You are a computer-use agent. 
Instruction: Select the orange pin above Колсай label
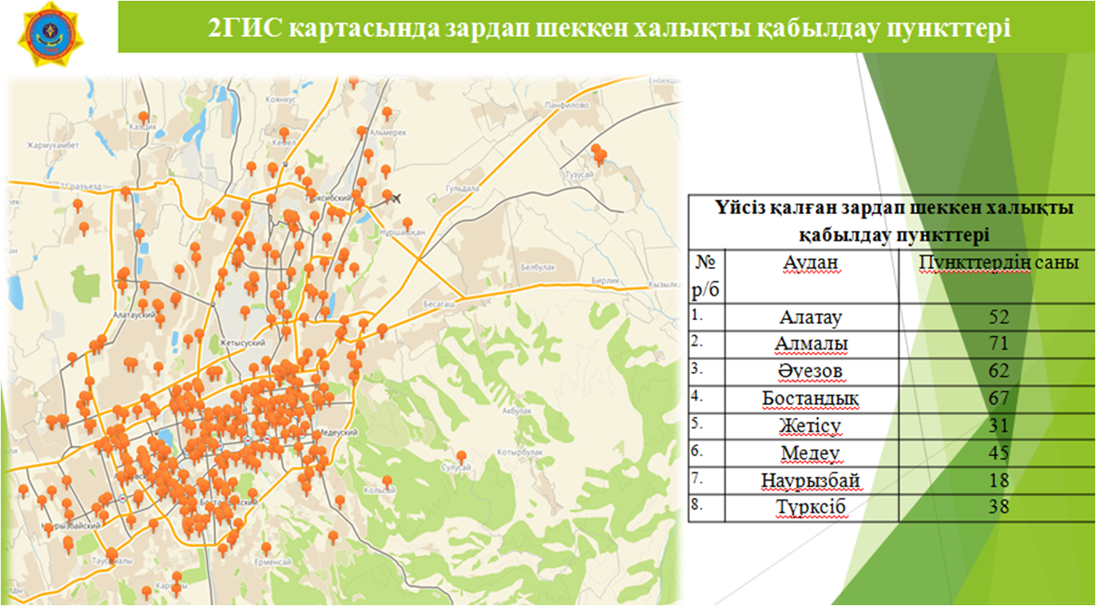click(387, 484)
